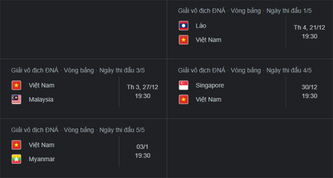Click the Myanmar flag icon
The width and height of the screenshot is (333, 178).
point(16,159)
